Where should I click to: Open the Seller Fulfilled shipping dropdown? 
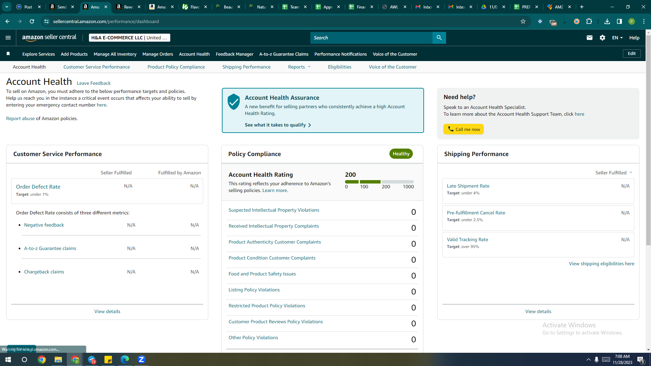tap(614, 173)
